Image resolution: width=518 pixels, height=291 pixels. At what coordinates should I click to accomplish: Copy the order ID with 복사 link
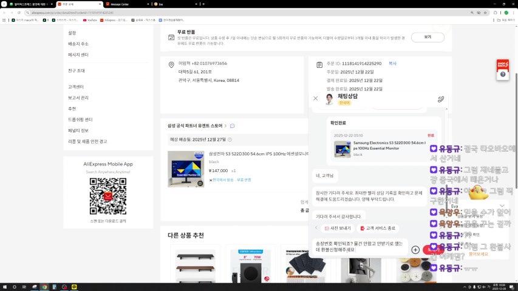pos(392,63)
